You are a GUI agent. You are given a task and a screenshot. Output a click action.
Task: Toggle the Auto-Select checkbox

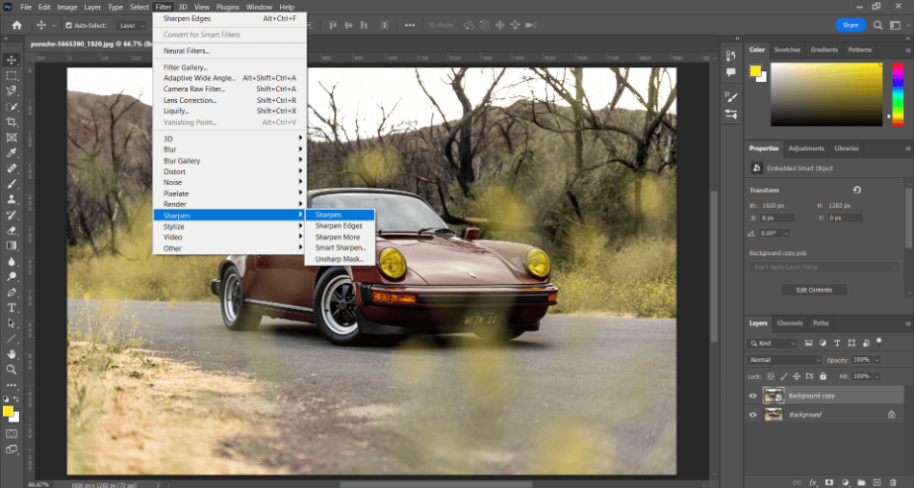[68, 26]
